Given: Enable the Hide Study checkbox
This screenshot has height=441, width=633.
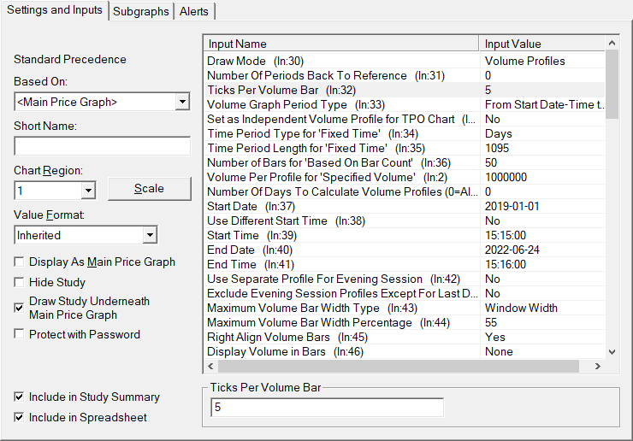Looking at the screenshot, I should tap(20, 282).
